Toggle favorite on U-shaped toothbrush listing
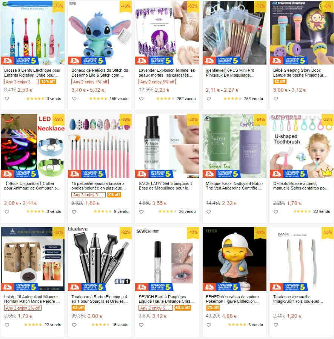The width and height of the screenshot is (334, 339). [276, 212]
